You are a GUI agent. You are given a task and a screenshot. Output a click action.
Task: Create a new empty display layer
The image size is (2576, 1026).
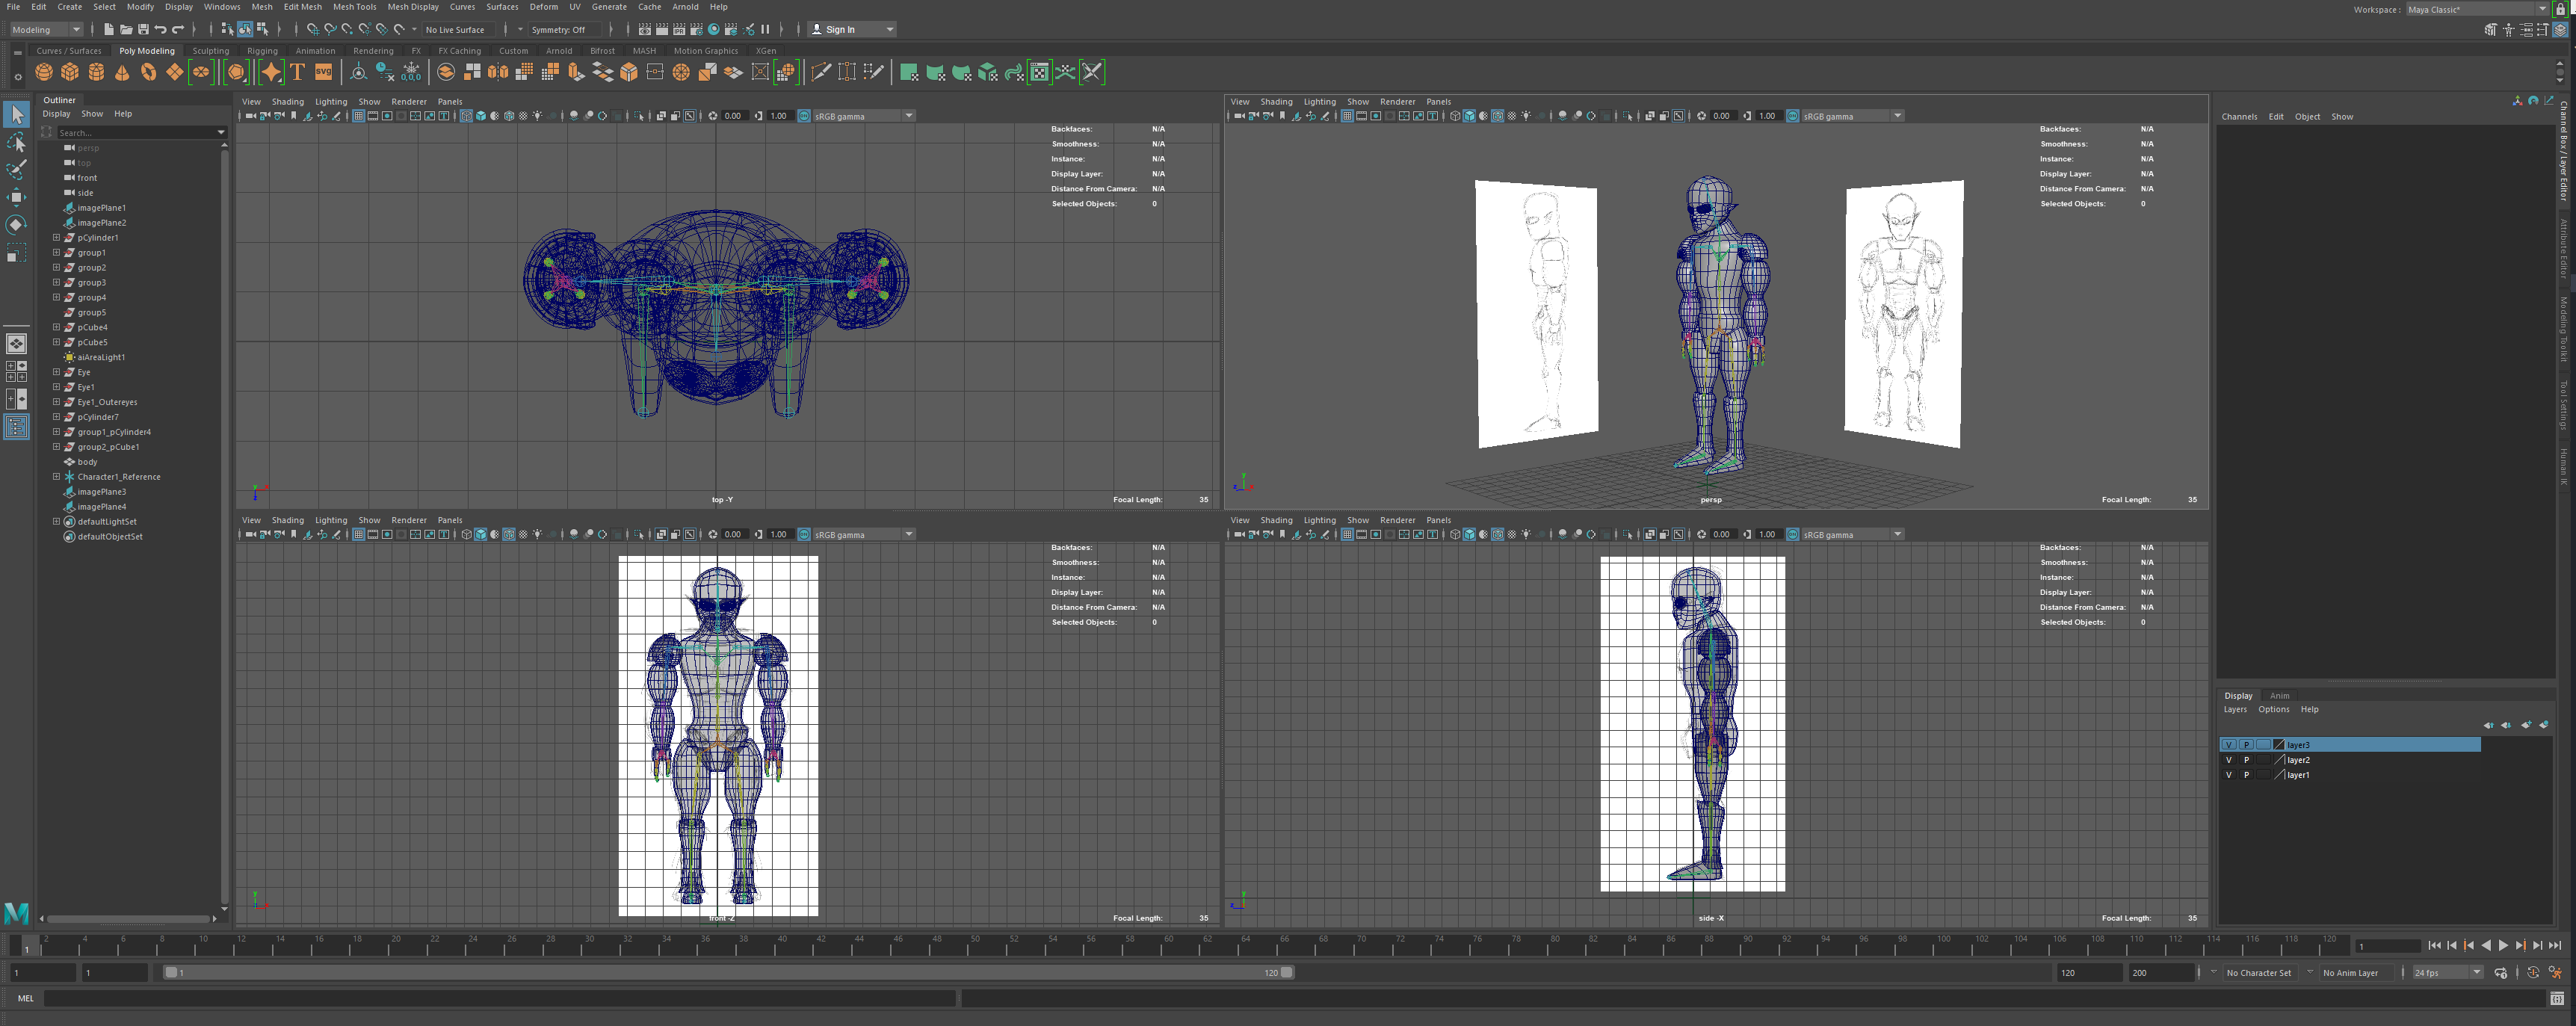[2526, 726]
